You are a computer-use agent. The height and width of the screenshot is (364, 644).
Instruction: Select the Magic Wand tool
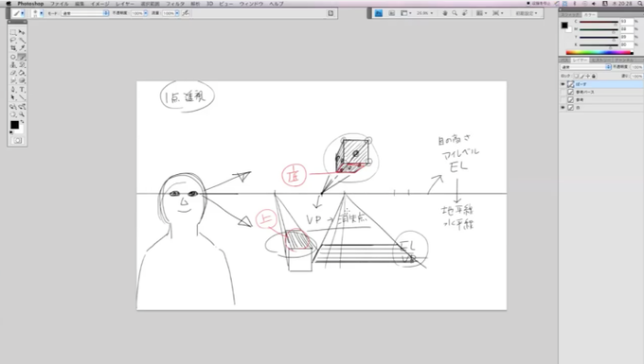22,40
